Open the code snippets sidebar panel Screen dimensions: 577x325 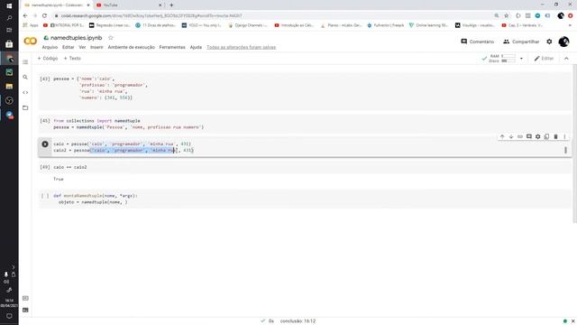click(25, 92)
